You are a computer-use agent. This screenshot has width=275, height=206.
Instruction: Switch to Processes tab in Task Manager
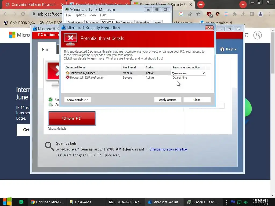click(x=92, y=22)
